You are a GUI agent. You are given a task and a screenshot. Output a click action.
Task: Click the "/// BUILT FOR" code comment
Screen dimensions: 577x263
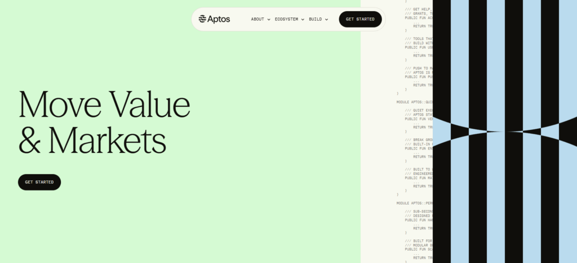click(419, 241)
